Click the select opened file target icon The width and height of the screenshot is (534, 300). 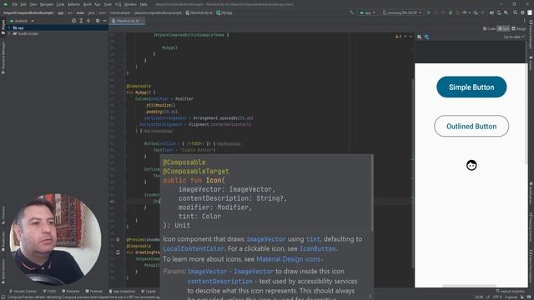pos(74,21)
